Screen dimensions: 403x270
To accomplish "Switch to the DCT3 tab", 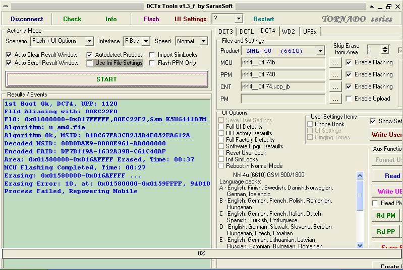I will point(225,32).
